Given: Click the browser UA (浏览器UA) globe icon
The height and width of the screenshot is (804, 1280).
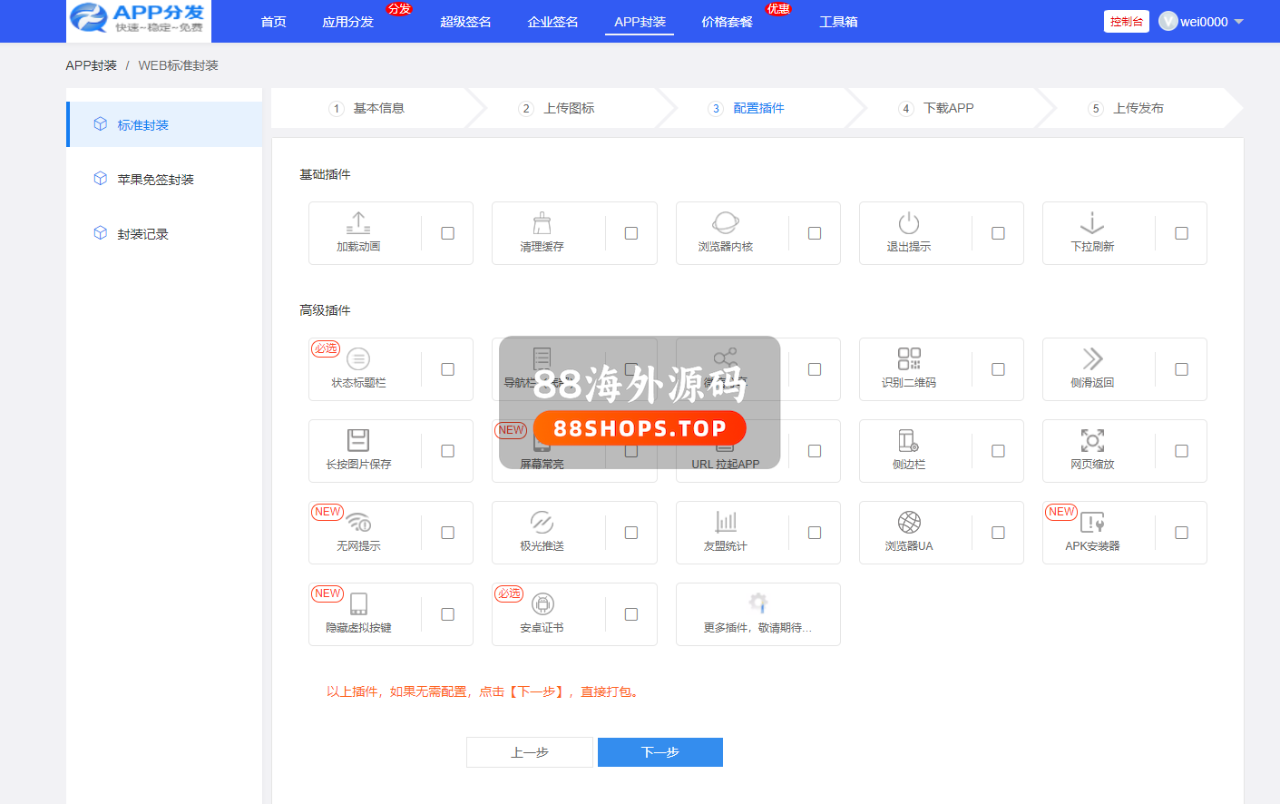Looking at the screenshot, I should (x=908, y=523).
